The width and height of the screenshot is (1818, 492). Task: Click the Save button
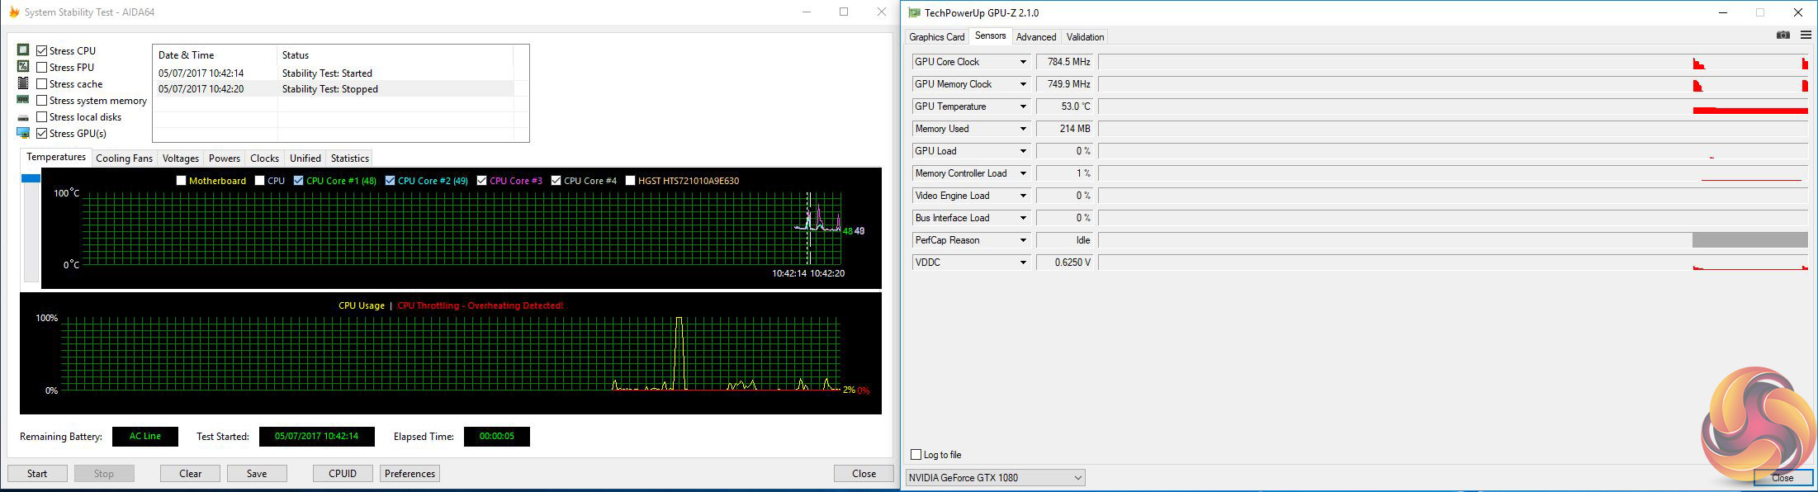tap(257, 474)
